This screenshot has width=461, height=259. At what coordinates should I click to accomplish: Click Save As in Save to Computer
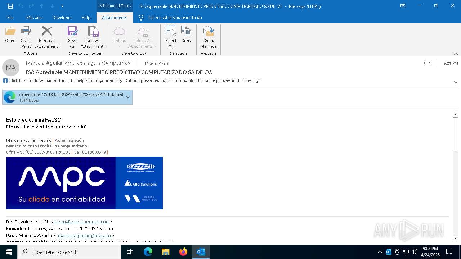pyautogui.click(x=72, y=37)
